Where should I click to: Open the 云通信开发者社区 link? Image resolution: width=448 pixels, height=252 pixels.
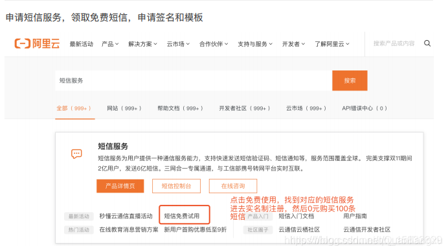point(367,229)
